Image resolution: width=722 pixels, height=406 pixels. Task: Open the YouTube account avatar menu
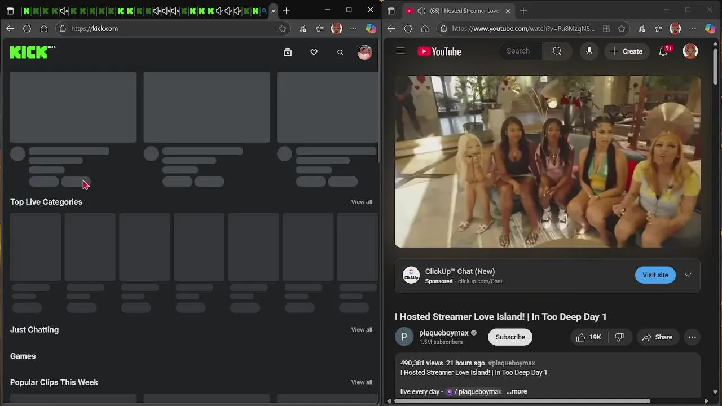pos(690,51)
